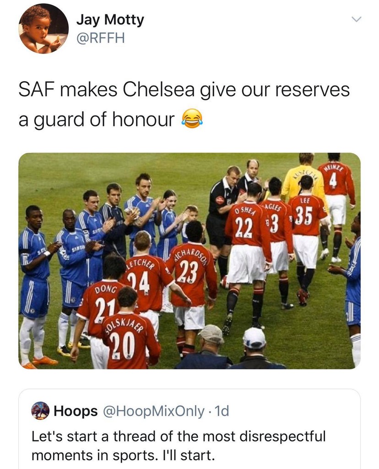Click the Hoops display name
Viewport: 379px width, 469px height.
76,411
